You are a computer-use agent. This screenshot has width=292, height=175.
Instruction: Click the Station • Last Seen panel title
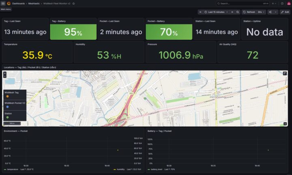pos(205,21)
